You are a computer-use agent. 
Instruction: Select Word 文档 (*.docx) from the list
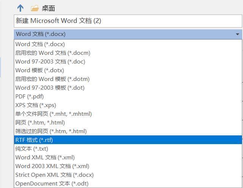click(x=128, y=44)
